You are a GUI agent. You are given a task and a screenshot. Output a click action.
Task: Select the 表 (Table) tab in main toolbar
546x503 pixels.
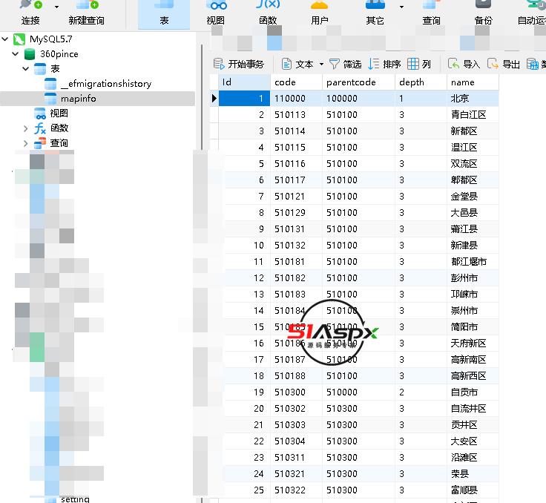pos(164,13)
